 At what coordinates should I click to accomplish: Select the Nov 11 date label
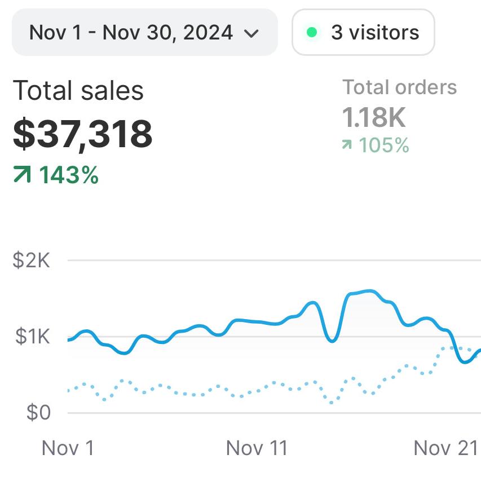[257, 448]
